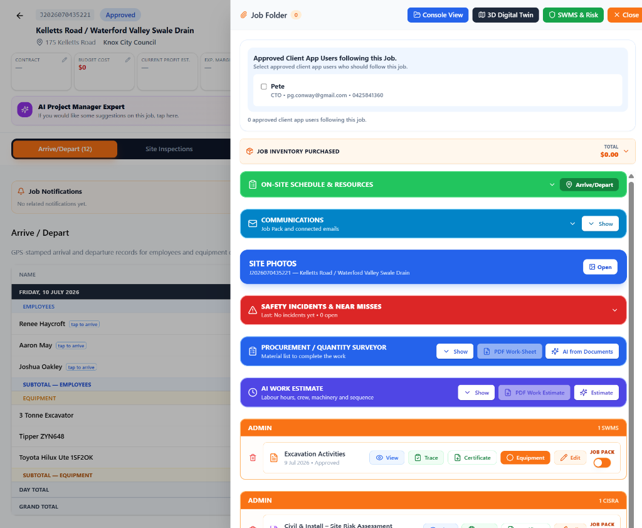Tick the Pete client app user checkbox
642x528 pixels.
pos(264,87)
